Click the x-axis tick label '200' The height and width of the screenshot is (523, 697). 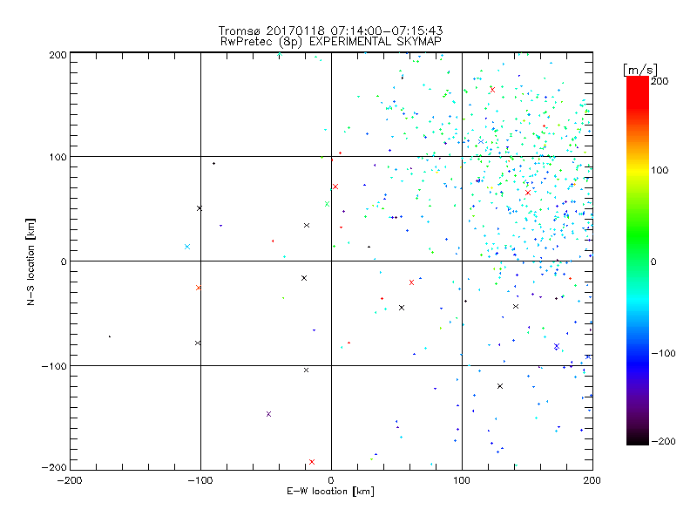tap(592, 480)
